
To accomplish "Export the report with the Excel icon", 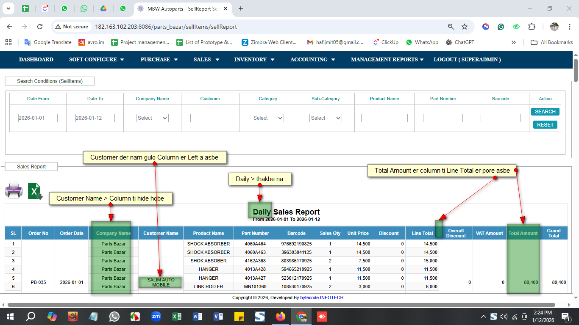I will pyautogui.click(x=35, y=191).
